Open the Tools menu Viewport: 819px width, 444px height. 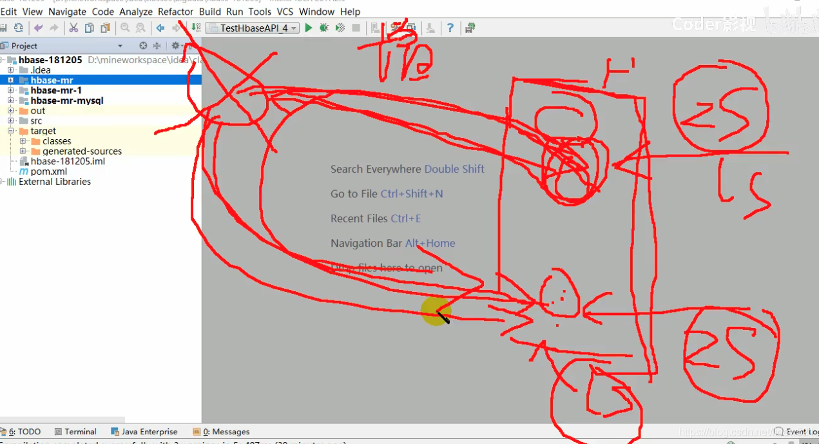click(x=260, y=12)
